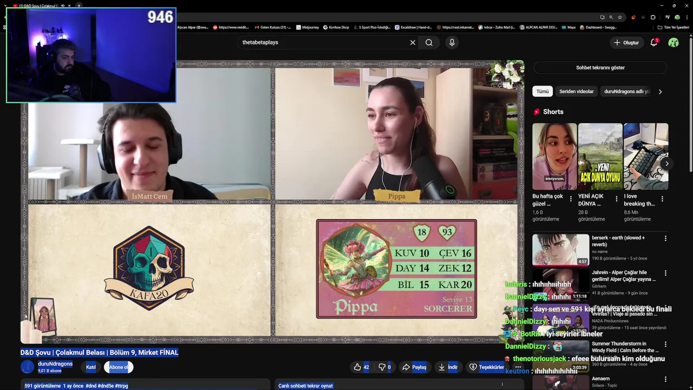Open the notifications bell
This screenshot has height=390, width=693.
653,42
